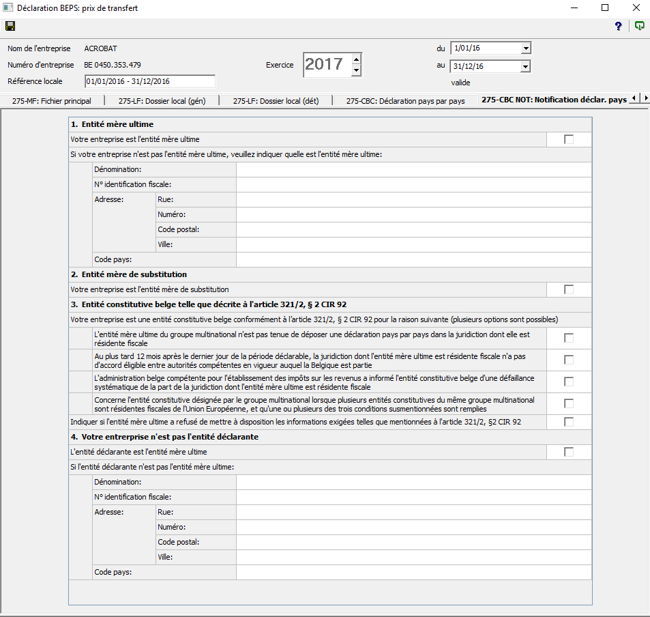Decrease the Exercice year with the down arrow
This screenshot has height=617, width=650.
(356, 70)
